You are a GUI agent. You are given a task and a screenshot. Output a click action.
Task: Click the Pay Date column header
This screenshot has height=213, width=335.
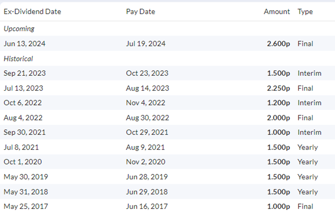pos(140,11)
